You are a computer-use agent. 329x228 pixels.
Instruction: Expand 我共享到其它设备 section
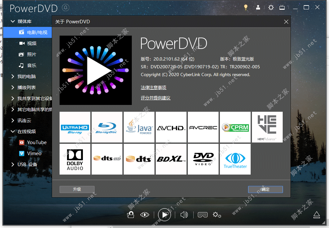pos(13,98)
